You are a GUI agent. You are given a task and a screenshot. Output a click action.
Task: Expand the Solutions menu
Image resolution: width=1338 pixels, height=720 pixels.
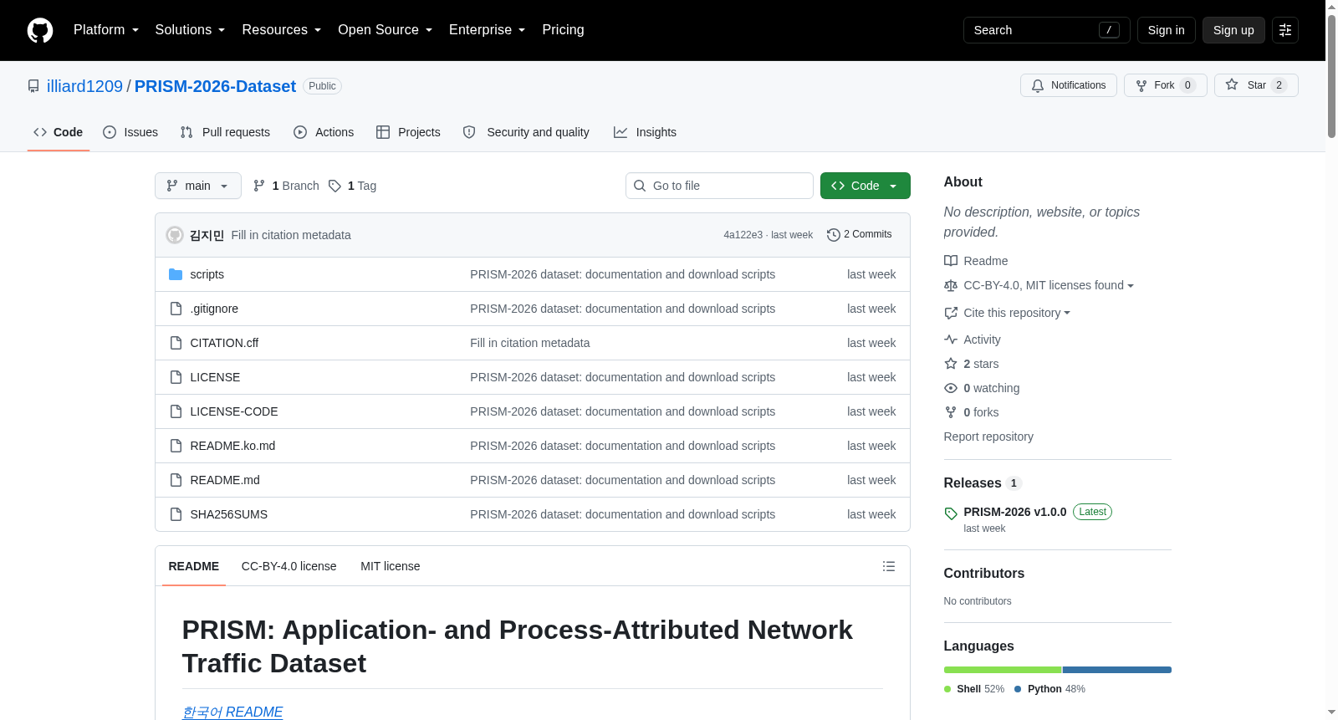tap(190, 30)
